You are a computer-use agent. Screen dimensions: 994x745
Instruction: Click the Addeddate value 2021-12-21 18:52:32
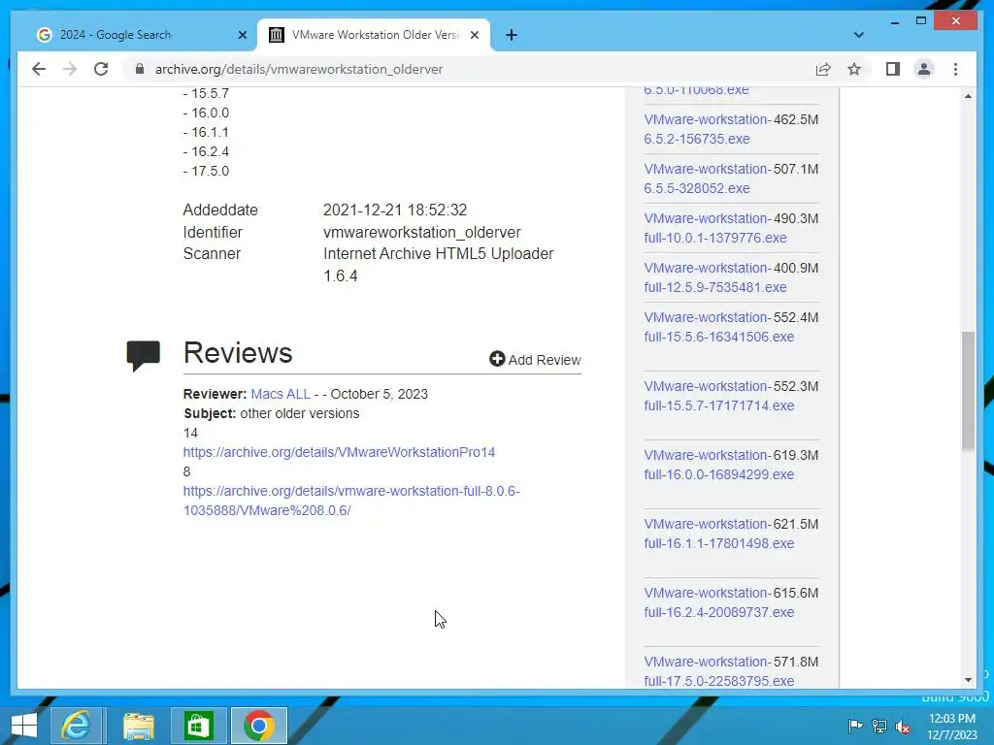395,210
